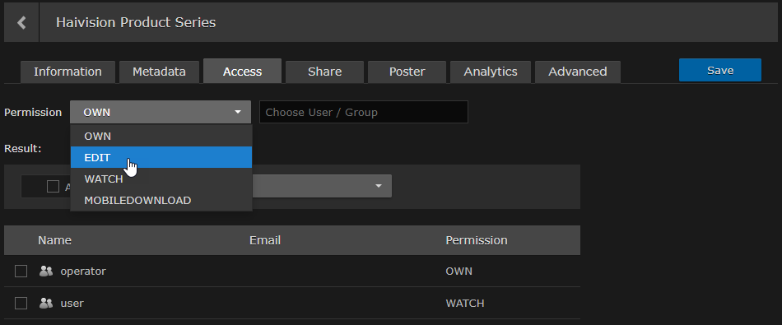Click the blue Save button
Image resolution: width=782 pixels, height=325 pixels.
pyautogui.click(x=720, y=70)
